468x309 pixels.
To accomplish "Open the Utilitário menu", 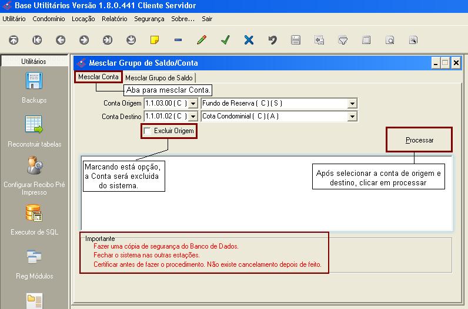I will coord(14,19).
